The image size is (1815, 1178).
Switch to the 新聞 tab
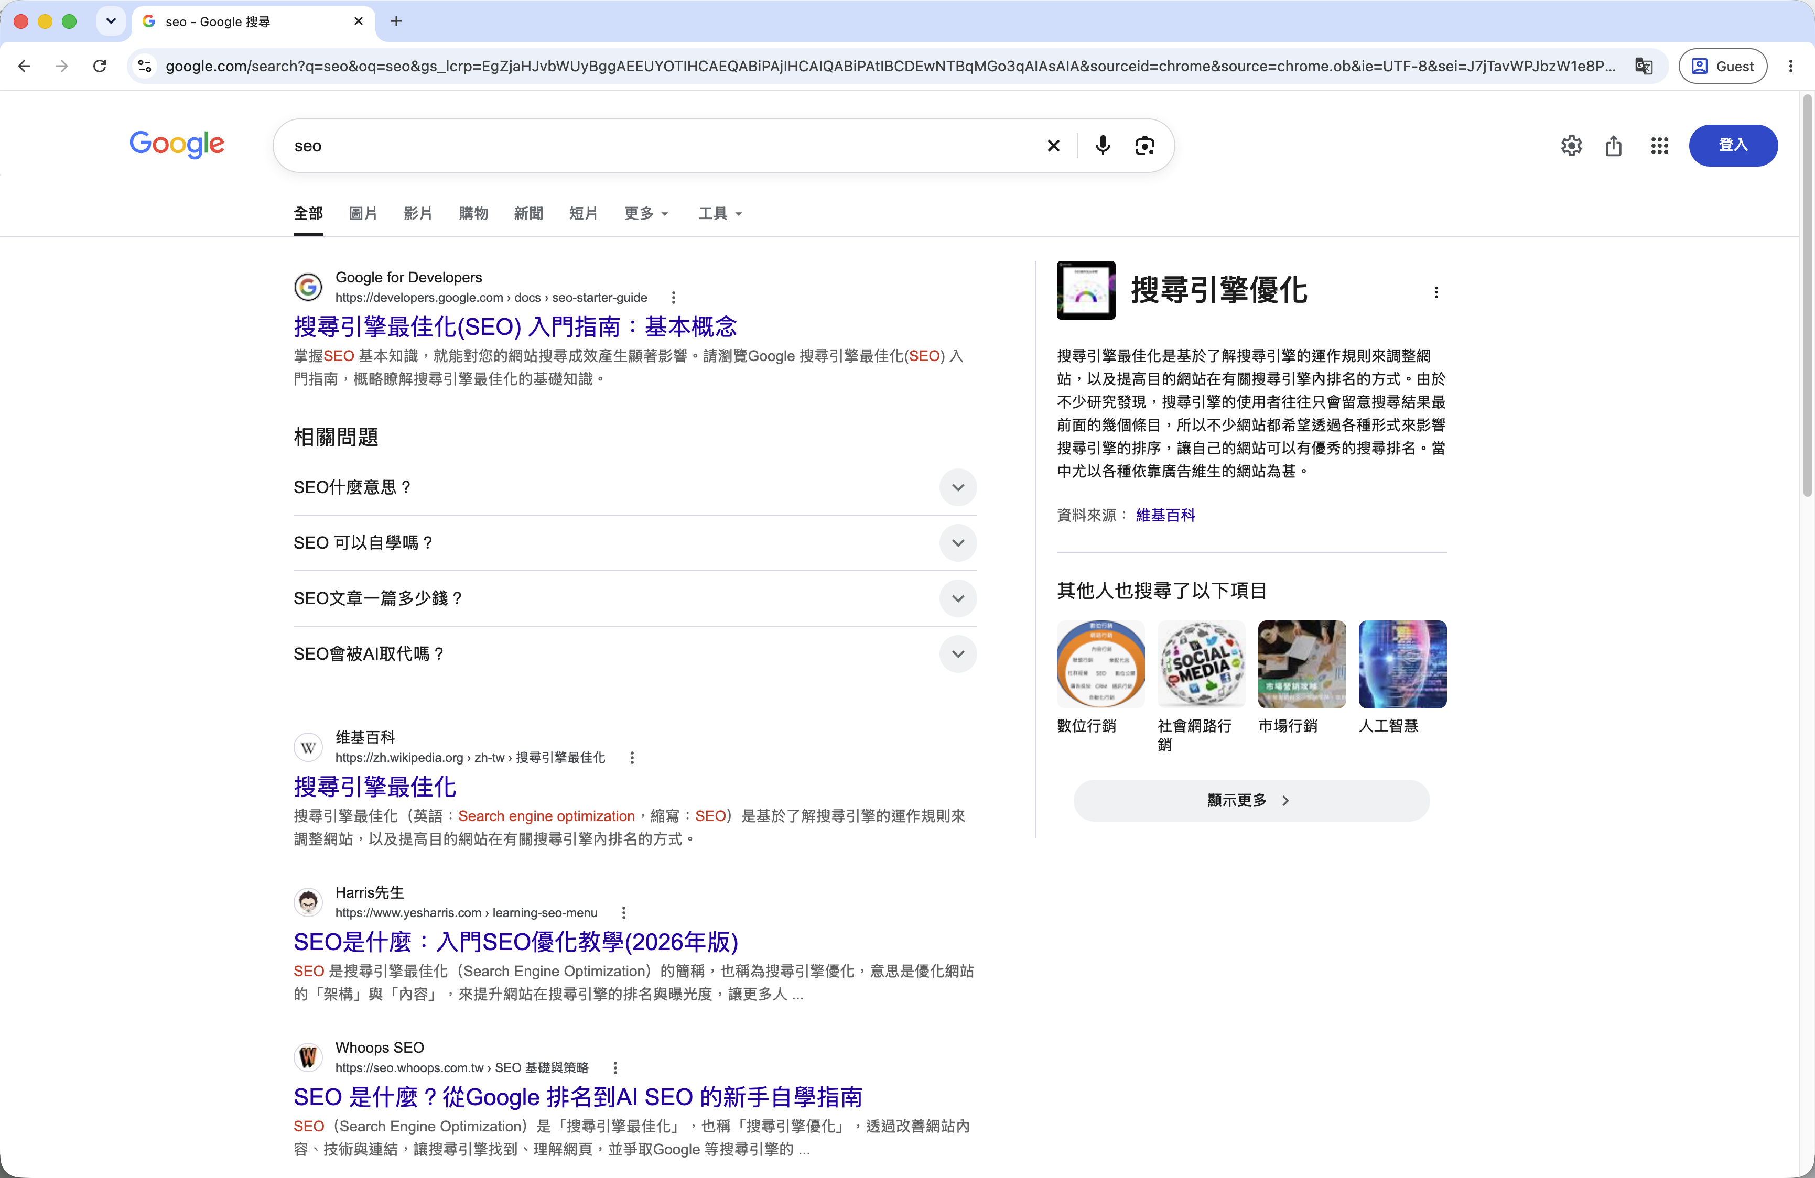pyautogui.click(x=528, y=213)
